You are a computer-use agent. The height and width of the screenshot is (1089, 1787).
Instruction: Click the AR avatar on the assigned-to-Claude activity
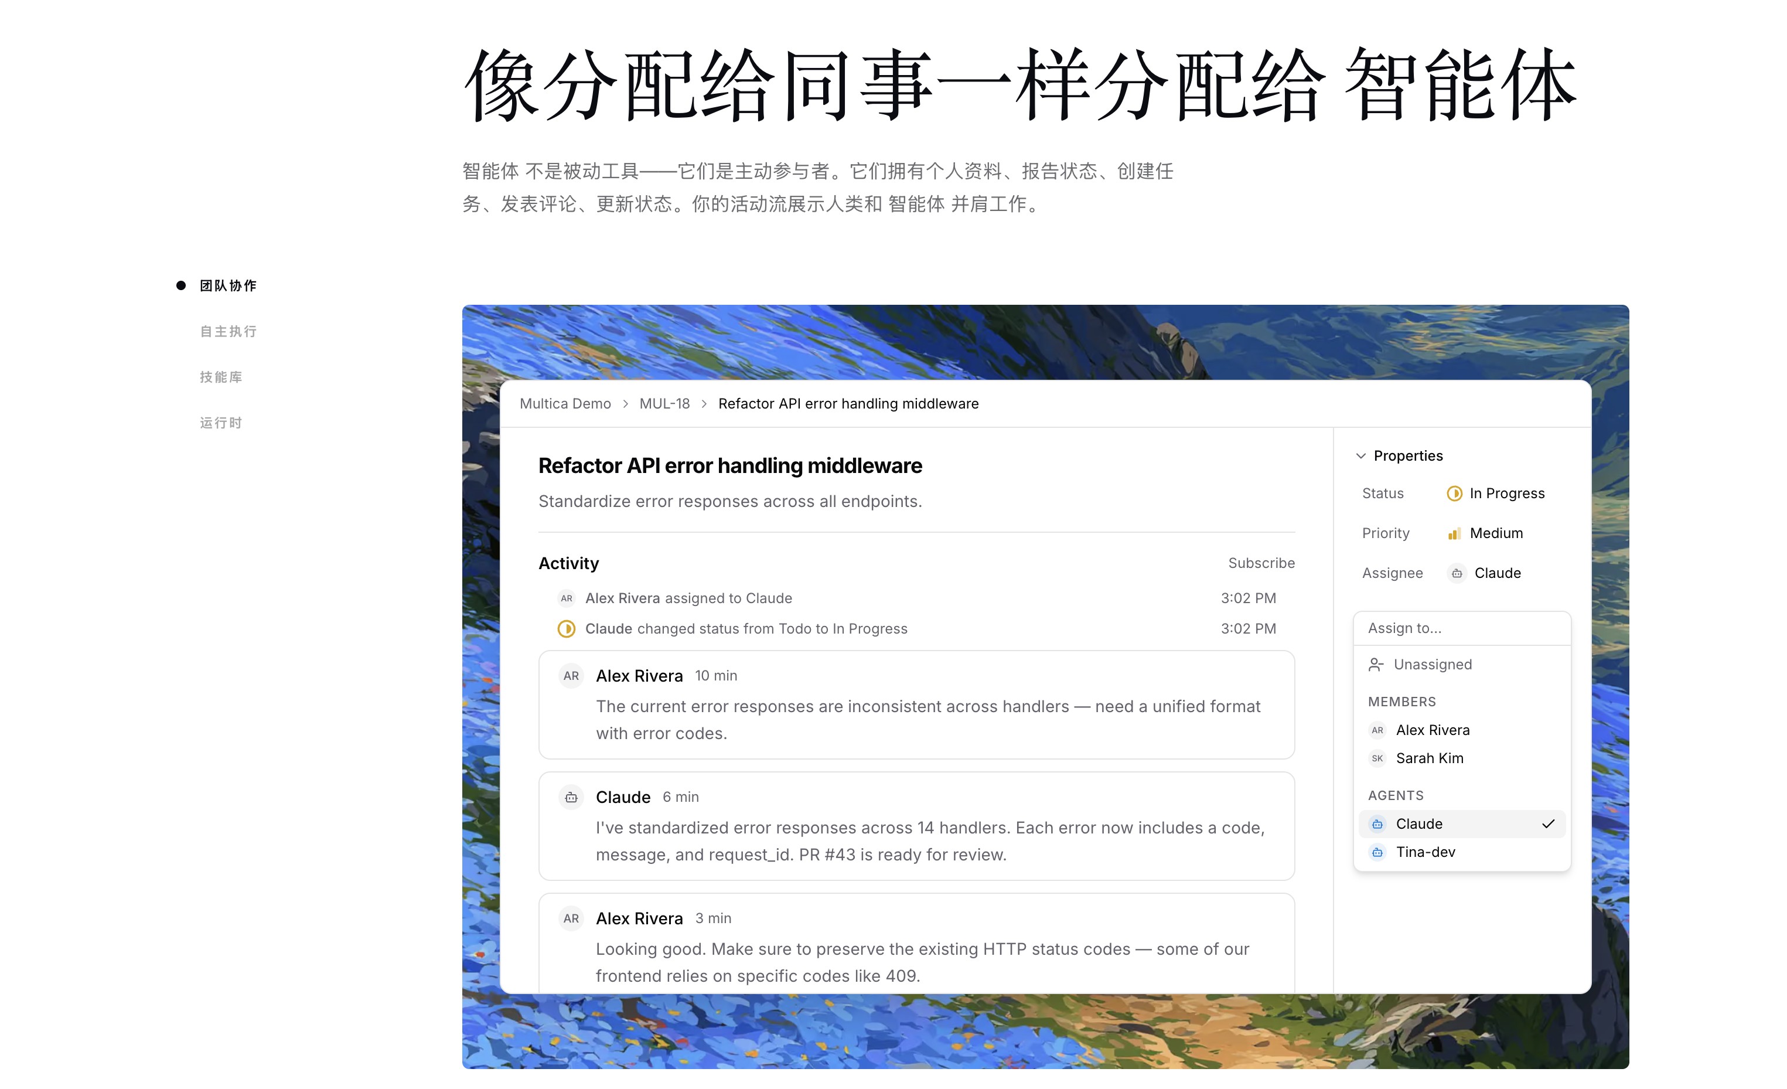click(567, 598)
